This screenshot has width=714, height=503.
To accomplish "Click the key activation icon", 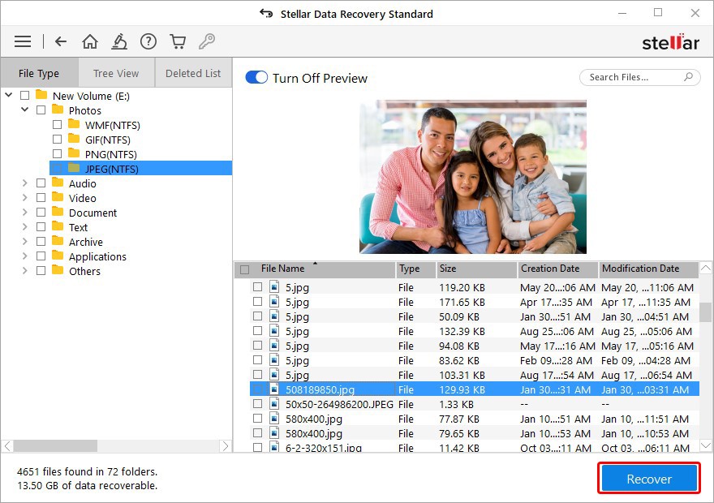I will [206, 41].
